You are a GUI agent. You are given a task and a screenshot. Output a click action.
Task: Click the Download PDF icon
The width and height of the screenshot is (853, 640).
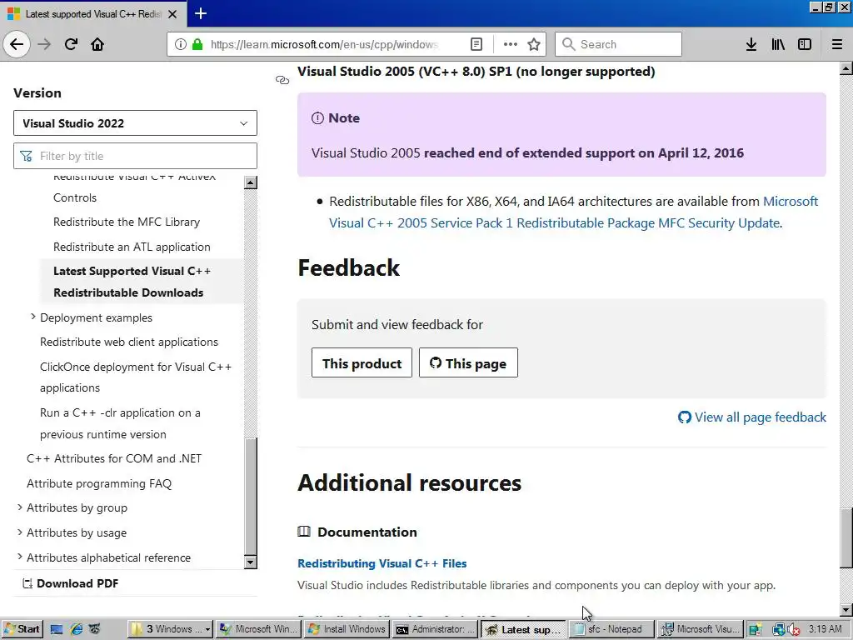point(27,583)
